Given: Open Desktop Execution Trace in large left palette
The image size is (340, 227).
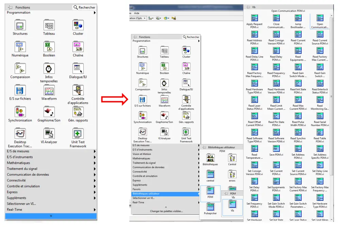Looking at the screenshot, I should pyautogui.click(x=20, y=134).
